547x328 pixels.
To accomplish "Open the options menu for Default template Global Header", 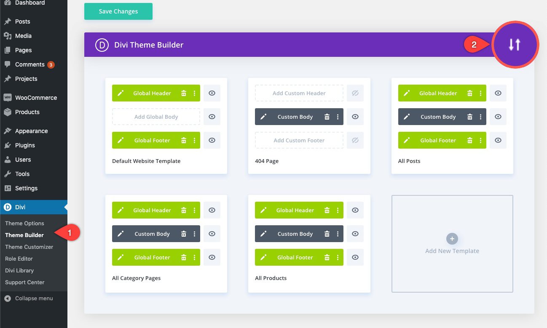I will [x=194, y=93].
